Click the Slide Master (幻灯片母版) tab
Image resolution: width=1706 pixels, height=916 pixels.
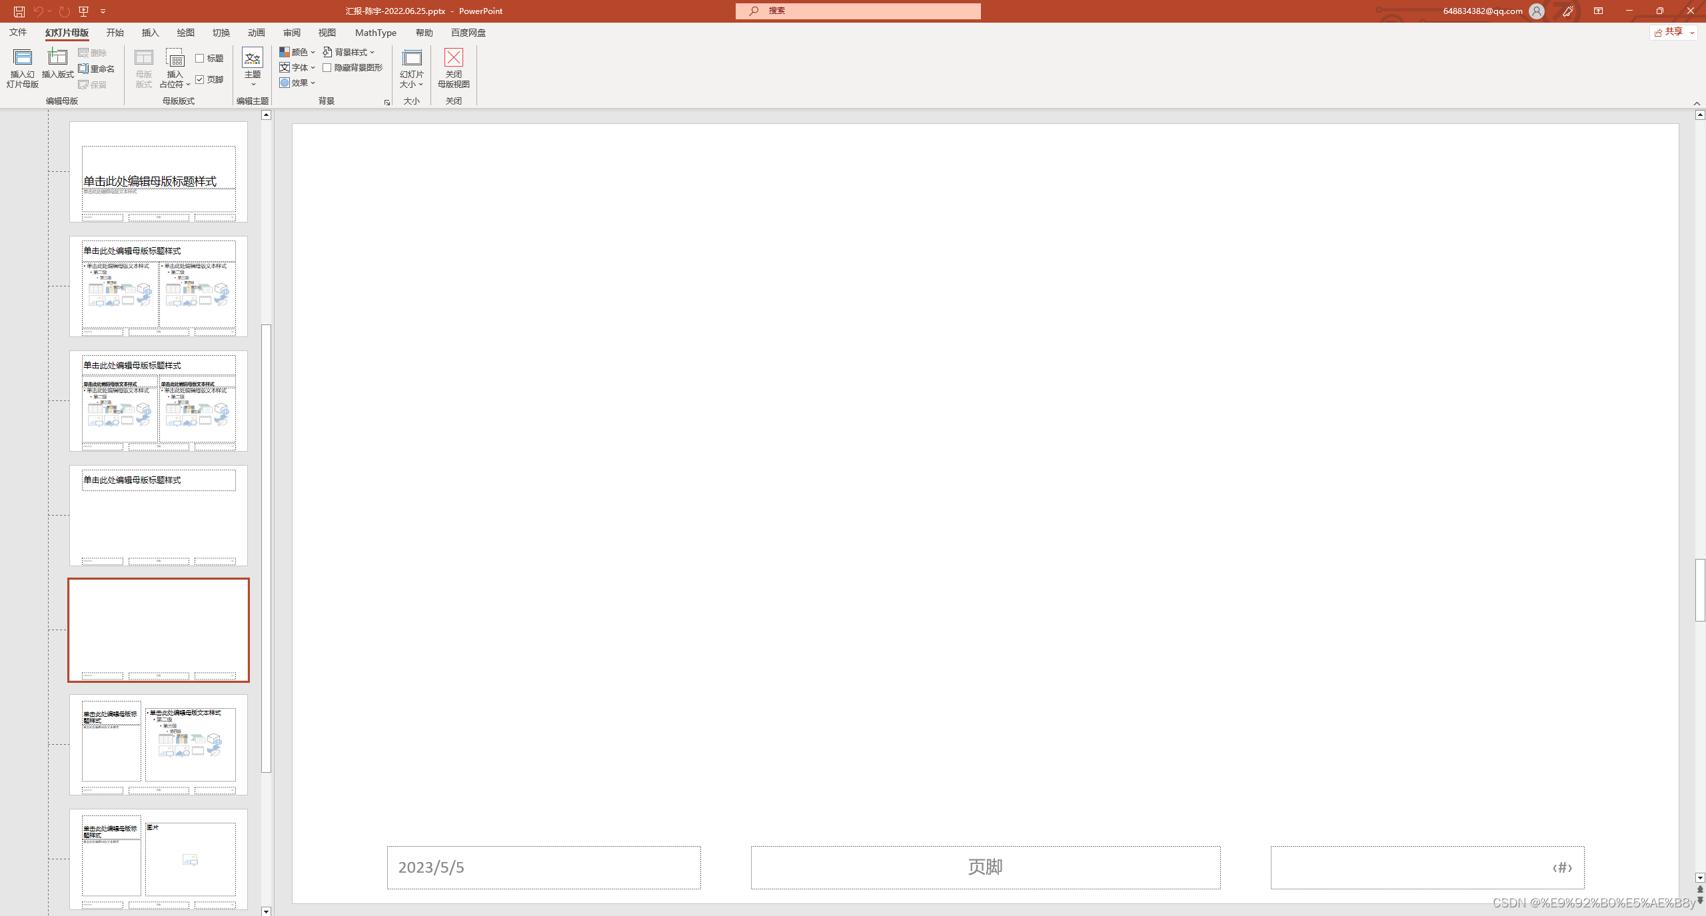pyautogui.click(x=67, y=33)
